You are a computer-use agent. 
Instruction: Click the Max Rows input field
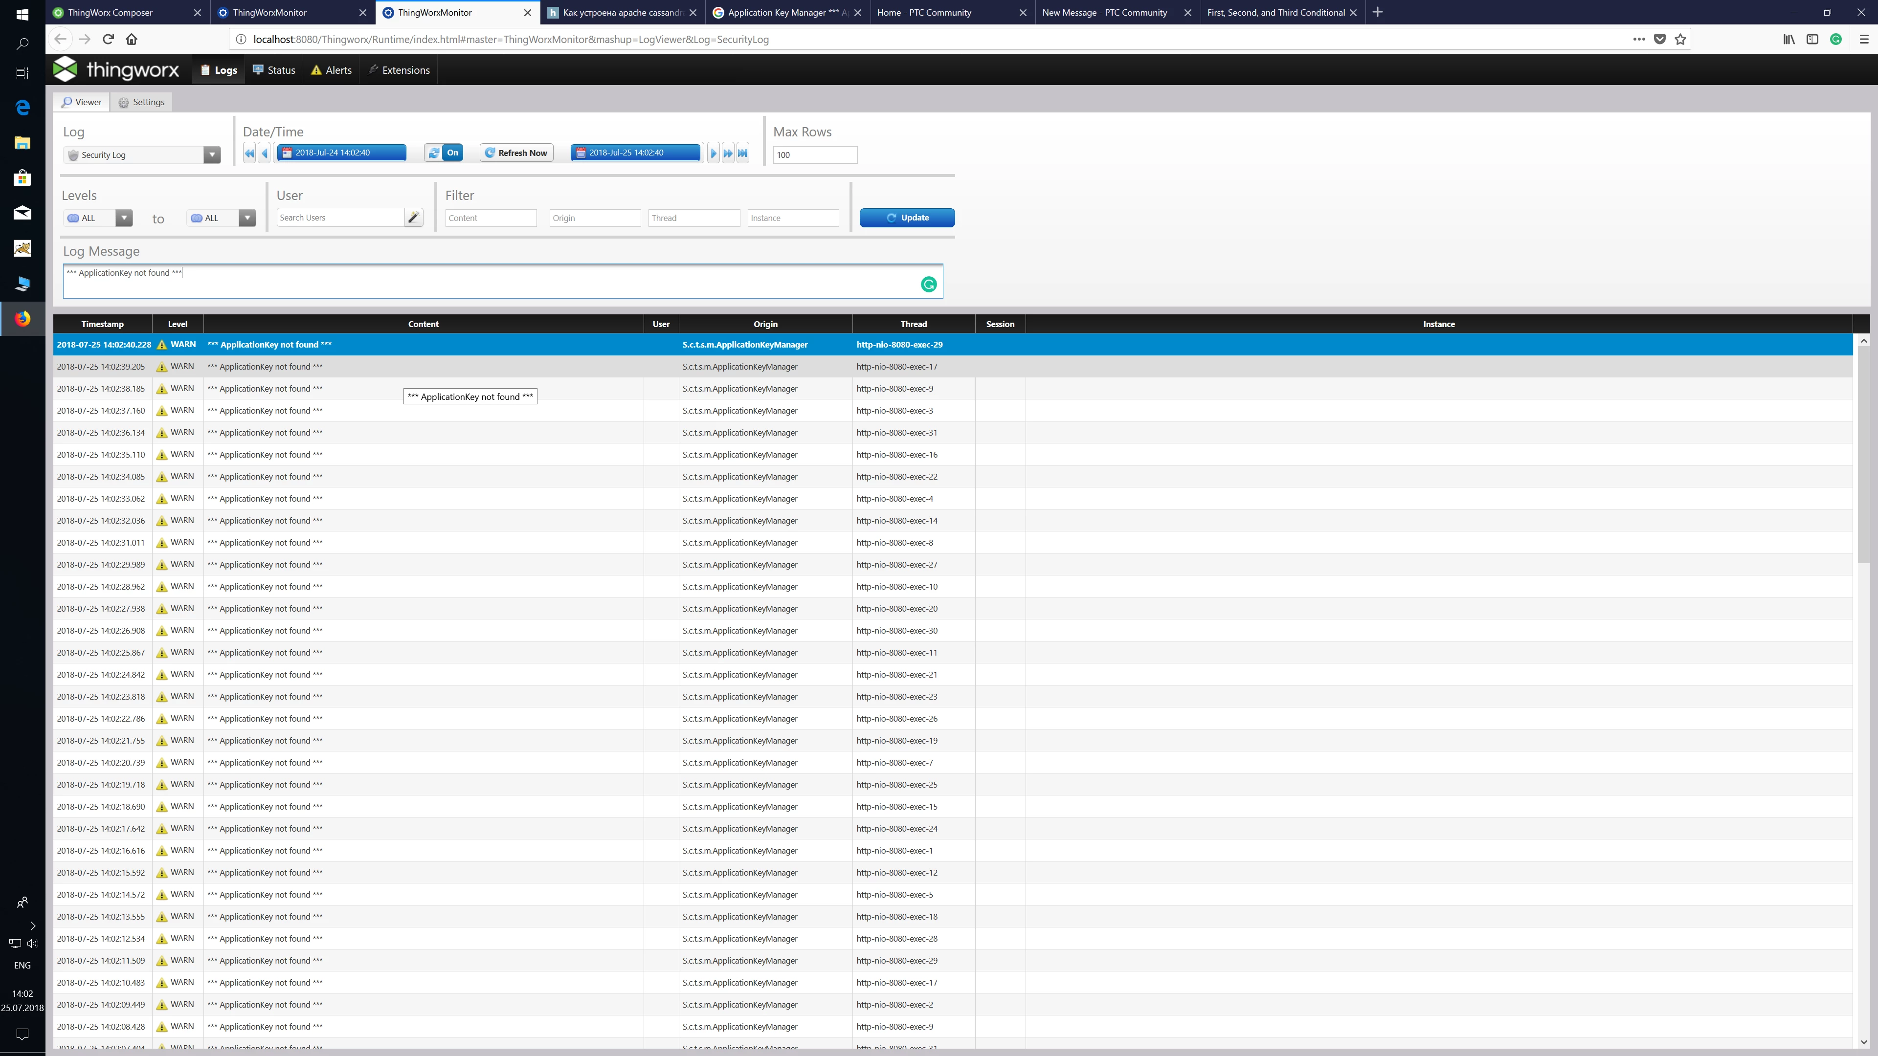815,154
